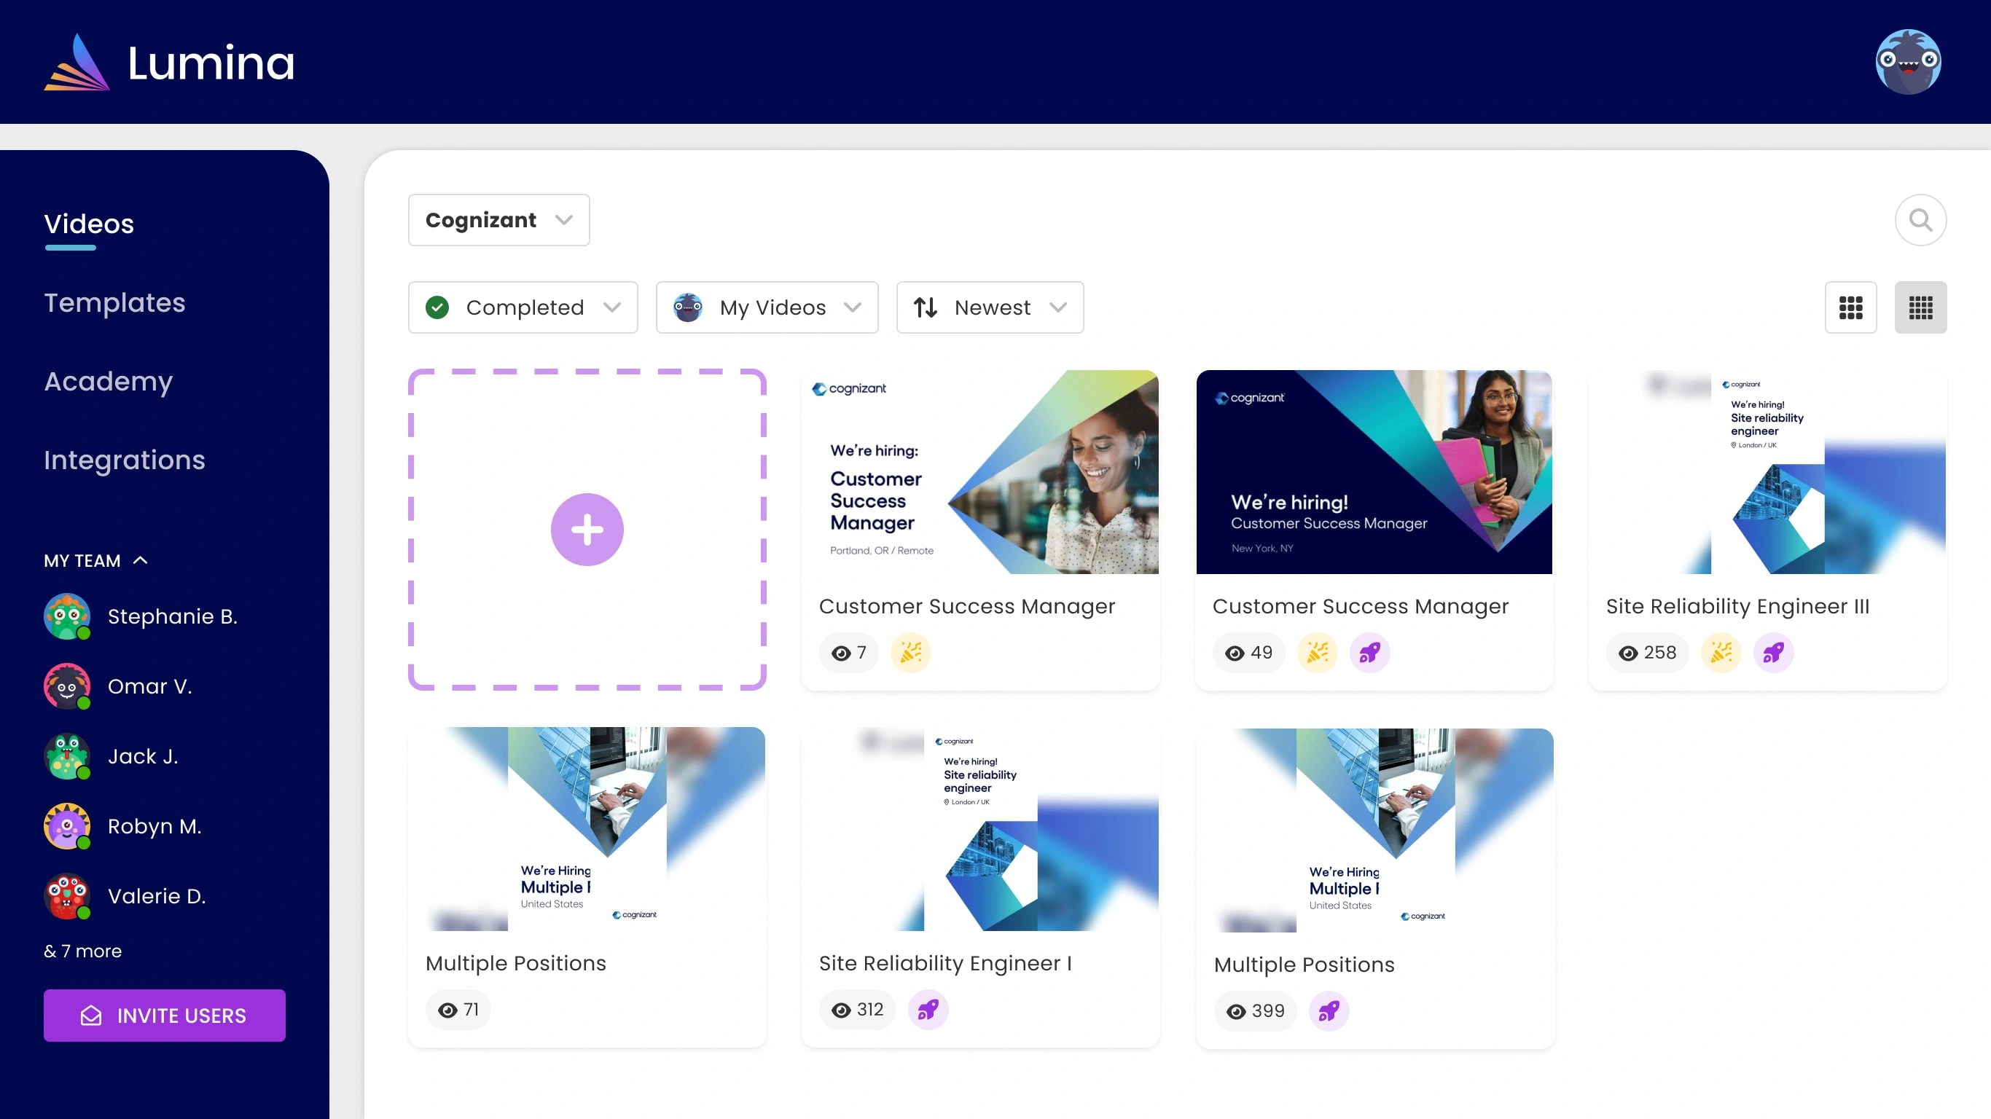The image size is (1991, 1119).
Task: Open the New York Customer Success Manager thumbnail
Action: point(1374,472)
